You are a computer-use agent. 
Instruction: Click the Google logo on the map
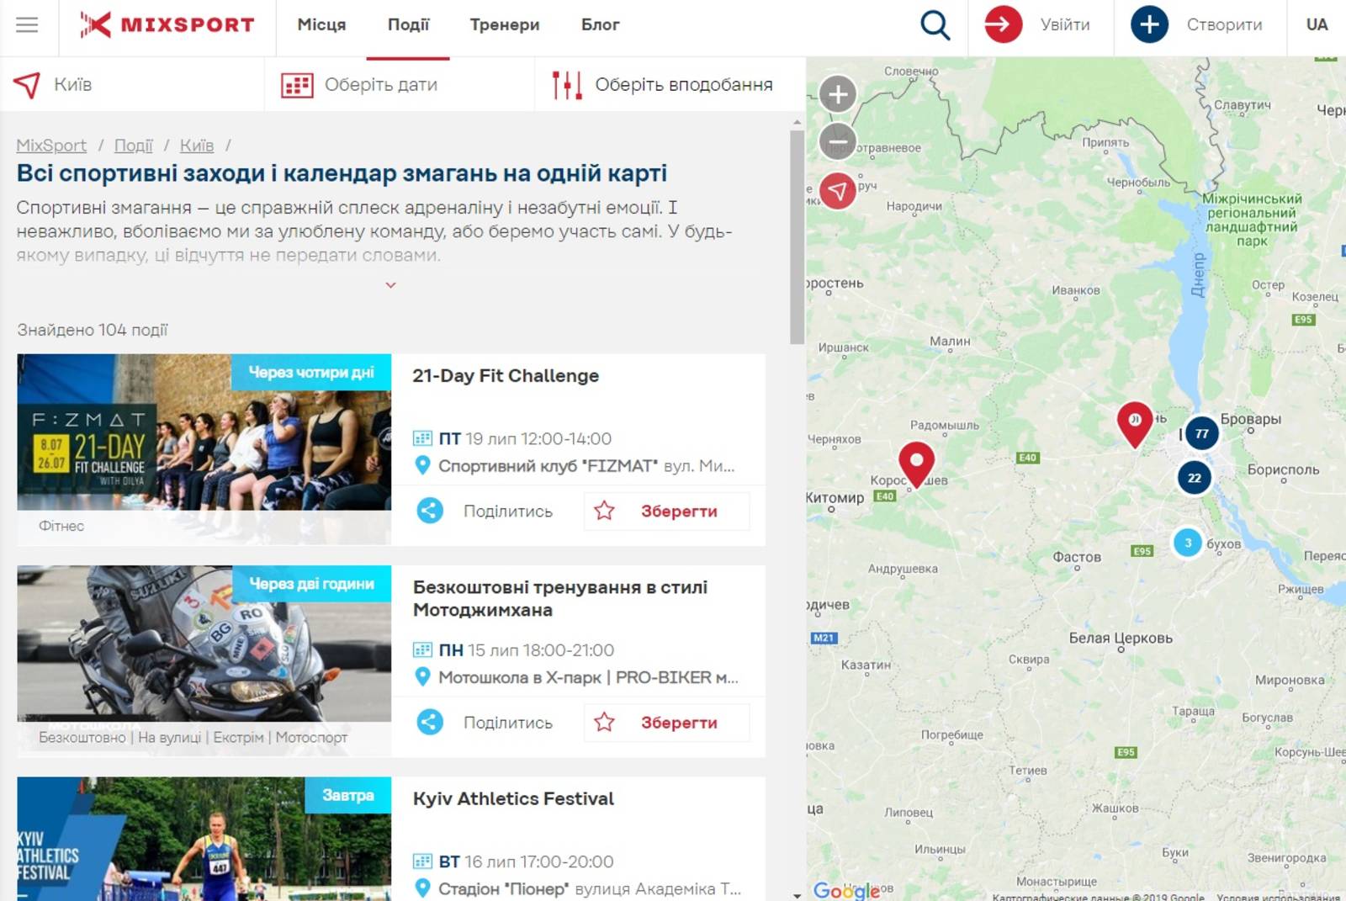(x=846, y=891)
